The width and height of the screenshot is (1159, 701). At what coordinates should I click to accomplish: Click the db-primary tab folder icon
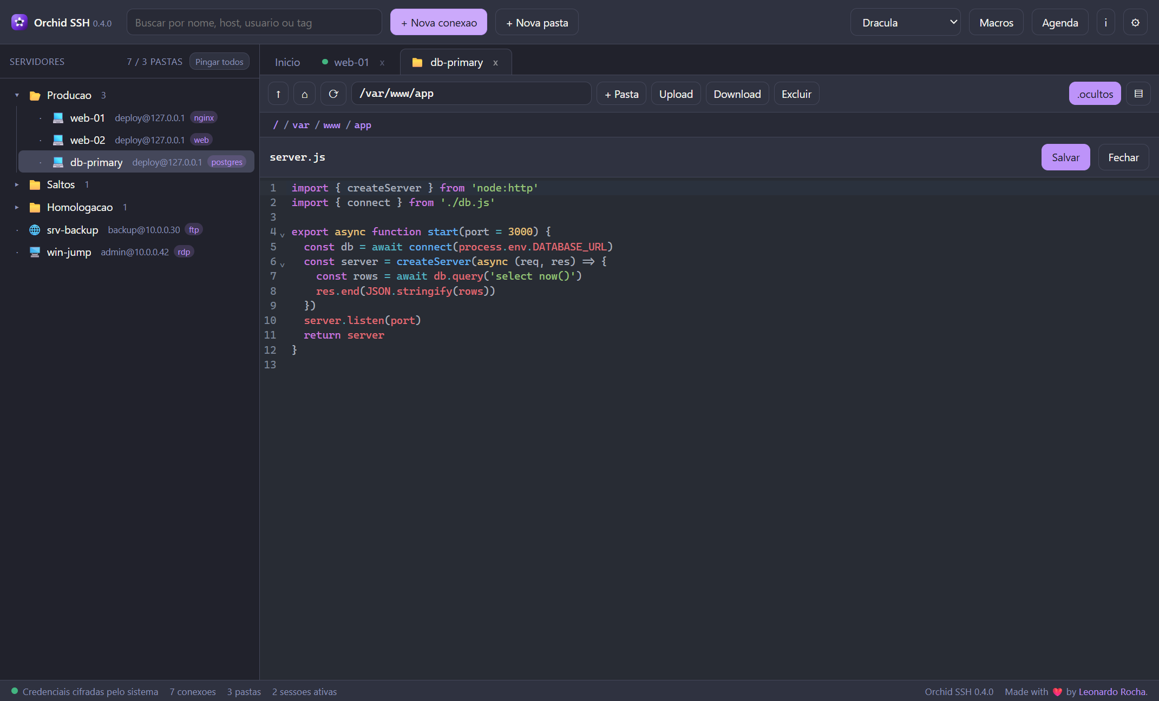pyautogui.click(x=417, y=62)
